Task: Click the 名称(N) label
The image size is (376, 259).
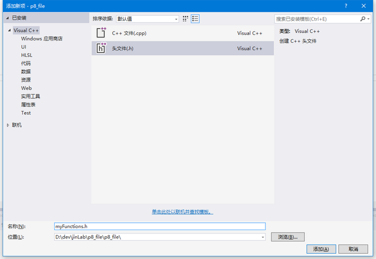Action: coord(16,226)
